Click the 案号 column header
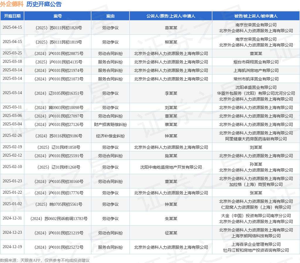 (58, 16)
